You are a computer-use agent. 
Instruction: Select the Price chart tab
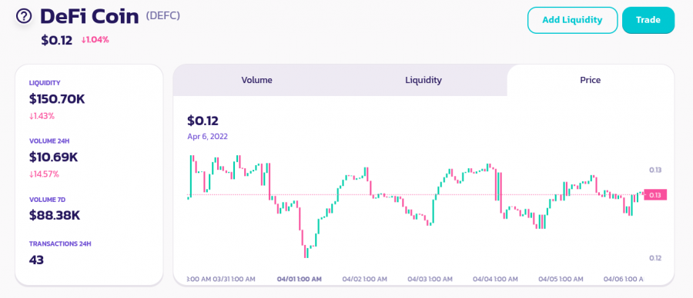click(x=590, y=80)
